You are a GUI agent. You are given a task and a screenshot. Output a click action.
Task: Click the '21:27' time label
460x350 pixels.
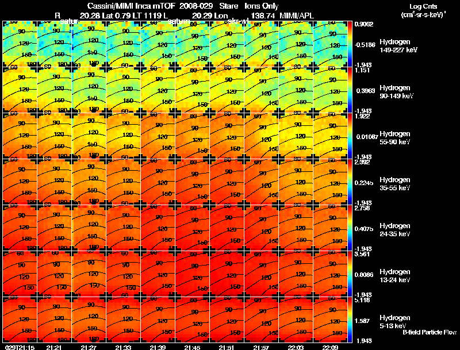[89, 347]
